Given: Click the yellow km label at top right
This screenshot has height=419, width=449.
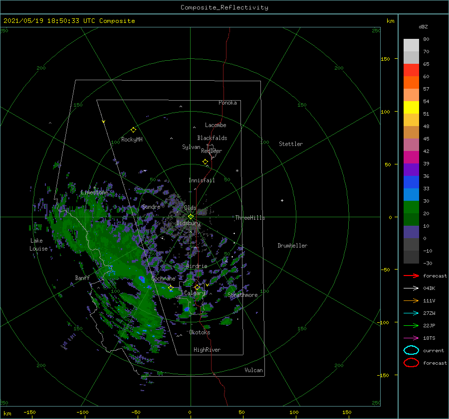Looking at the screenshot, I should 390,21.
